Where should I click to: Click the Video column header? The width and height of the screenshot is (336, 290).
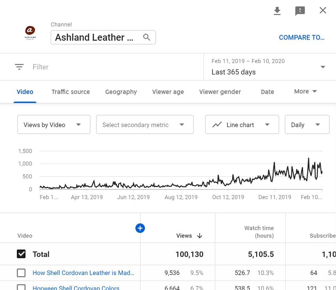25,236
